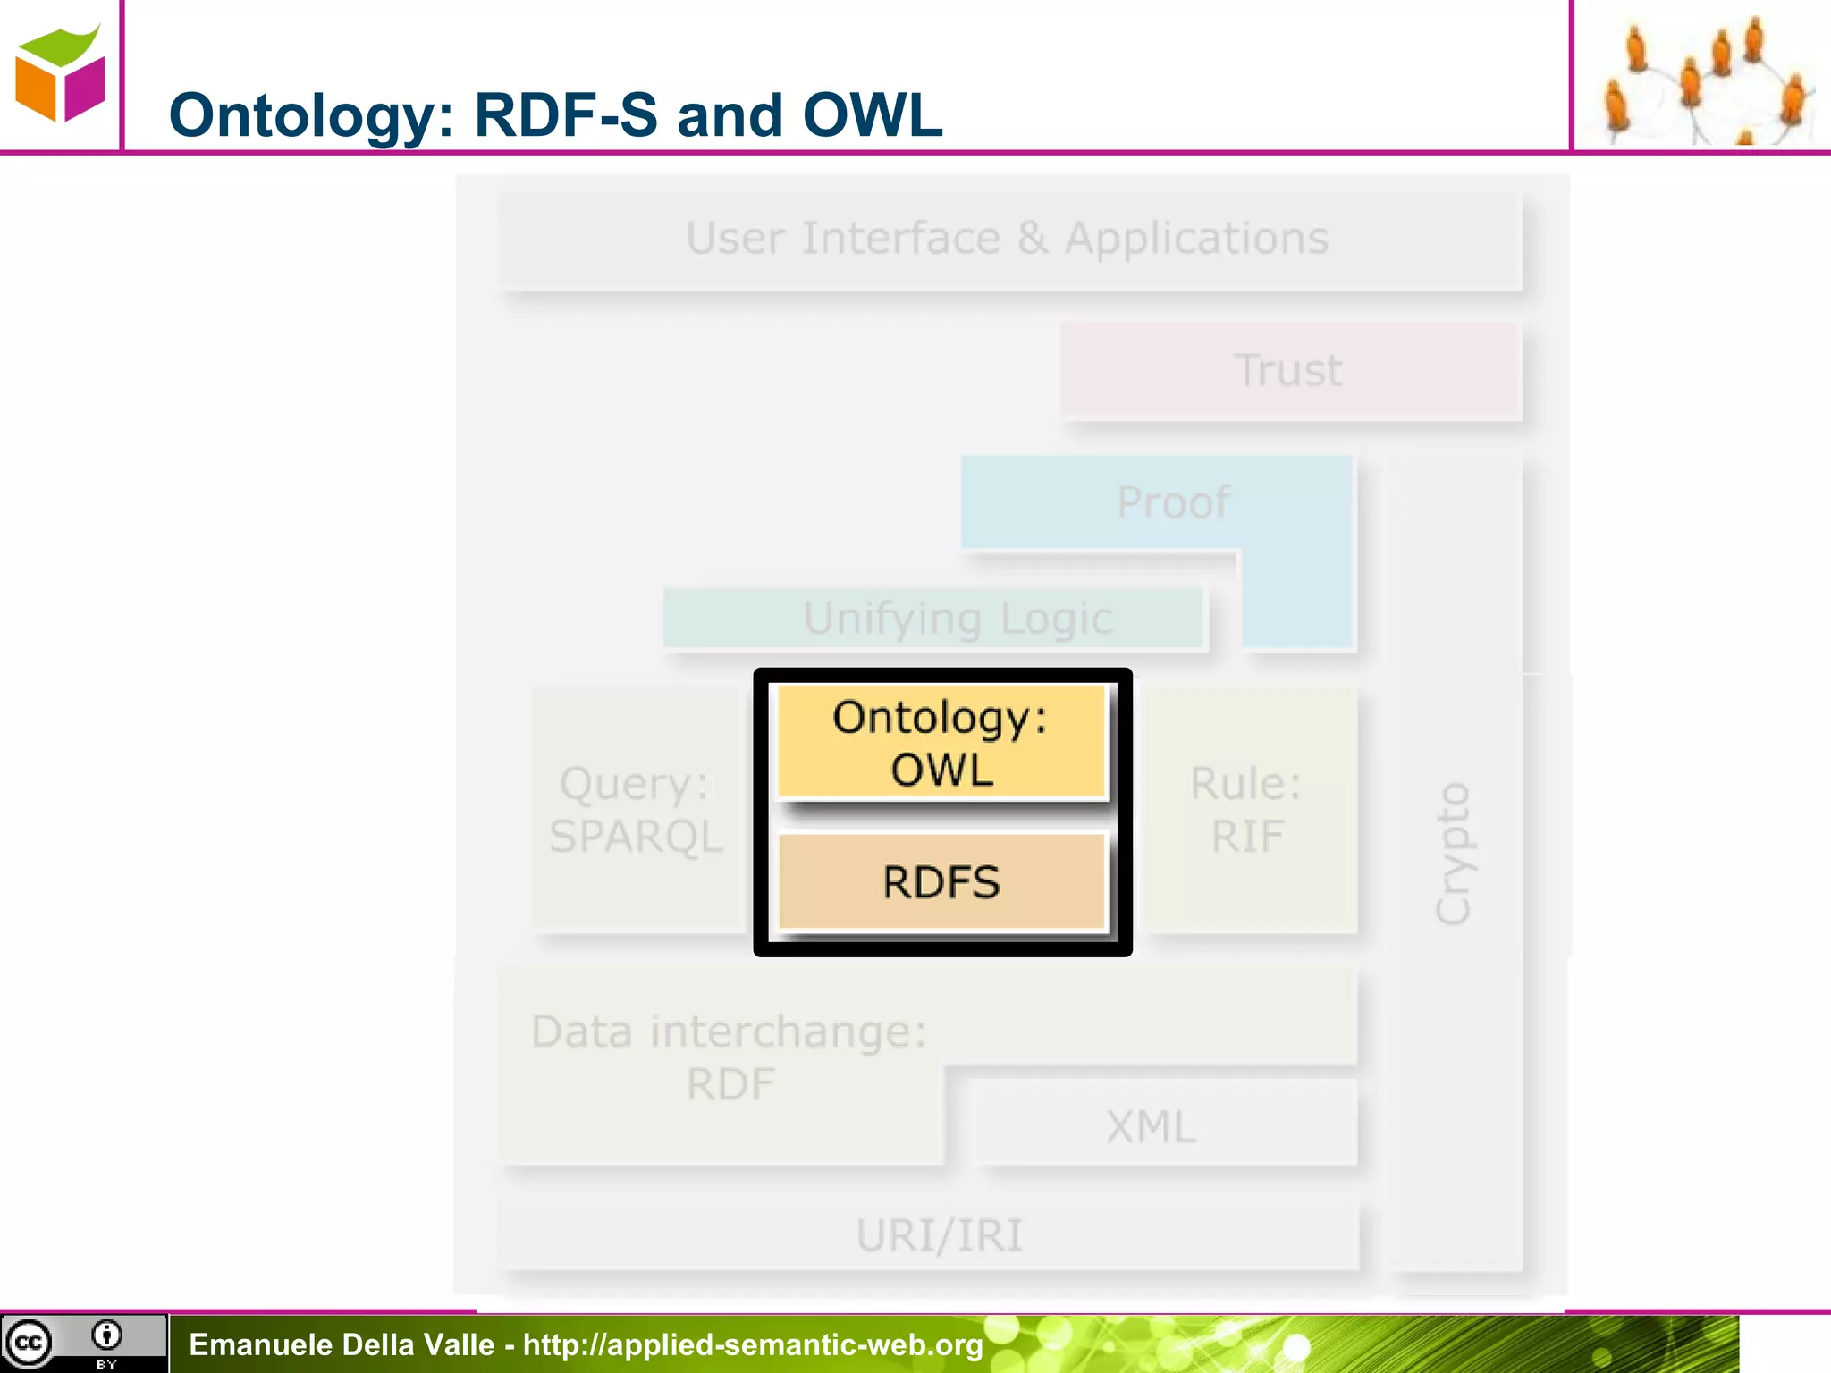Select the Unifying Logic layer
This screenshot has width=1831, height=1373.
934,618
